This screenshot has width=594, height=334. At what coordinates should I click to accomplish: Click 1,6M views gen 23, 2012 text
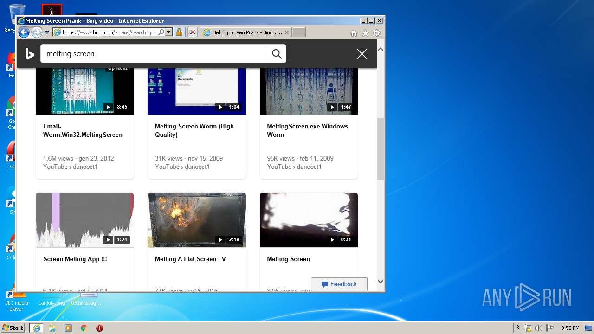coord(78,158)
